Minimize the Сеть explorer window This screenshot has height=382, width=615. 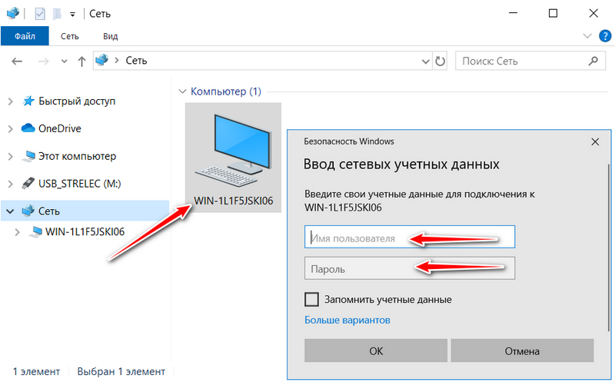coord(513,13)
